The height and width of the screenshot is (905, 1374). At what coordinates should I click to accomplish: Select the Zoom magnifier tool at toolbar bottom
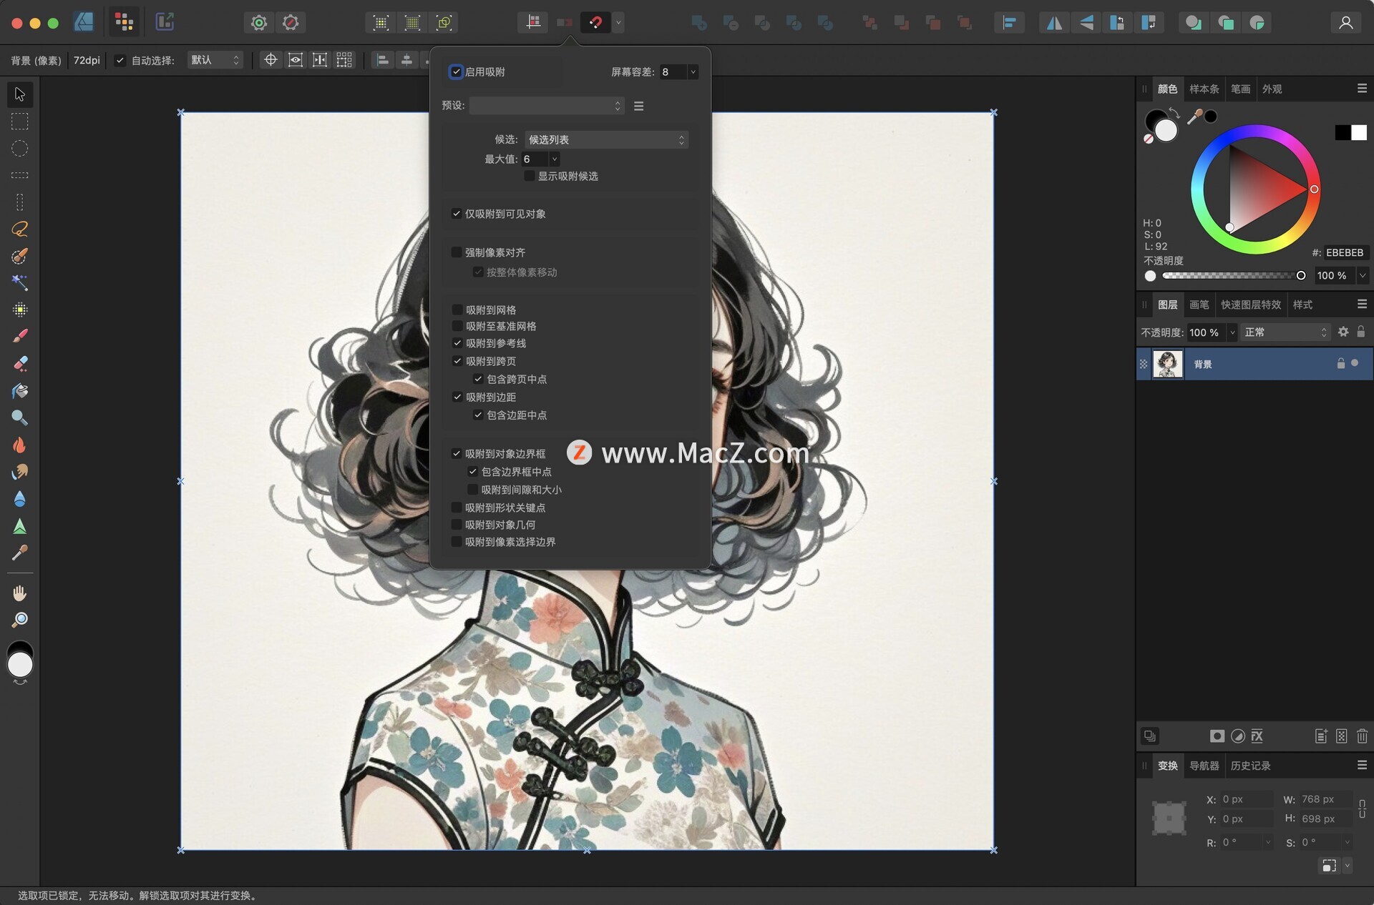pyautogui.click(x=20, y=620)
